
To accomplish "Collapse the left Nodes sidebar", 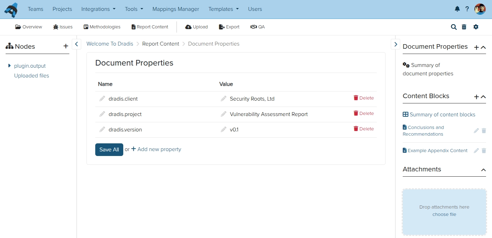I will point(77,44).
